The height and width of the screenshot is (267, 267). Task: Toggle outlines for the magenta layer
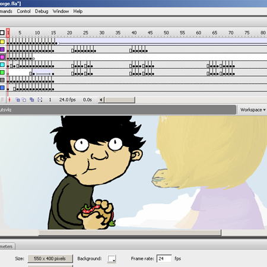pos(2,57)
